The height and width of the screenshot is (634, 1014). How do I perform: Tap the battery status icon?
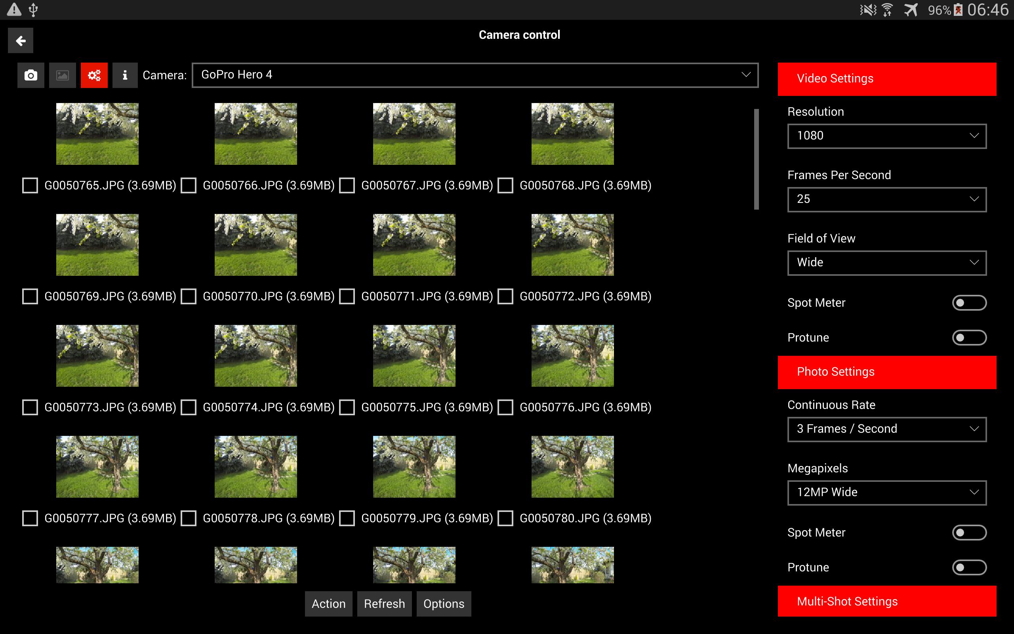[x=958, y=10]
